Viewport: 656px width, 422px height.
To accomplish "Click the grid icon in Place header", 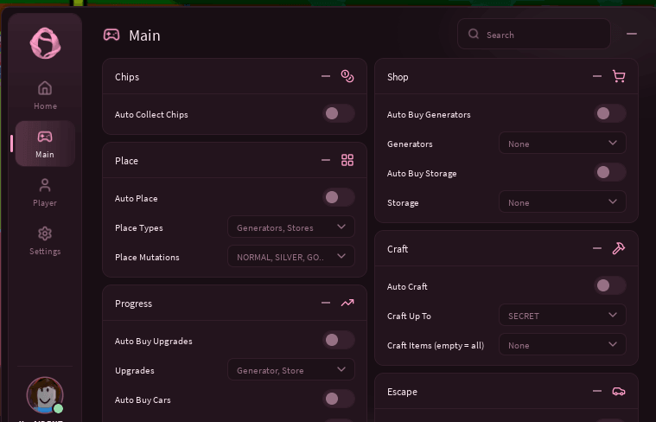I will (x=347, y=160).
